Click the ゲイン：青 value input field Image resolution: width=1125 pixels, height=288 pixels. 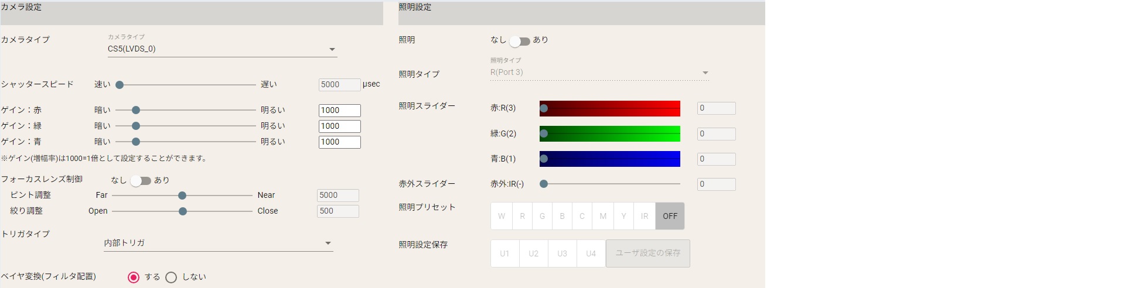[x=339, y=142]
